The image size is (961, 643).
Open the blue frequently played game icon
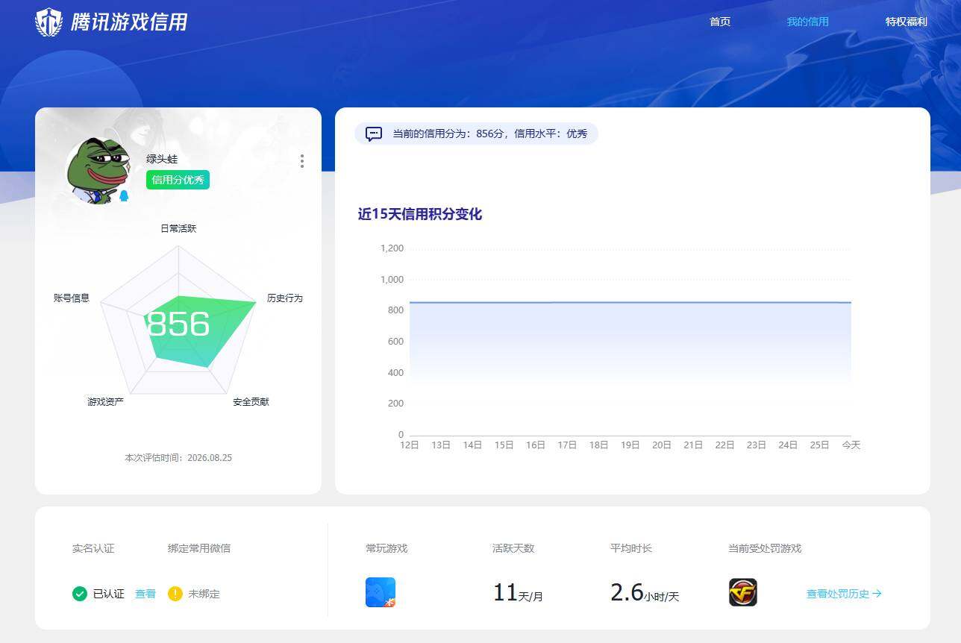click(381, 592)
